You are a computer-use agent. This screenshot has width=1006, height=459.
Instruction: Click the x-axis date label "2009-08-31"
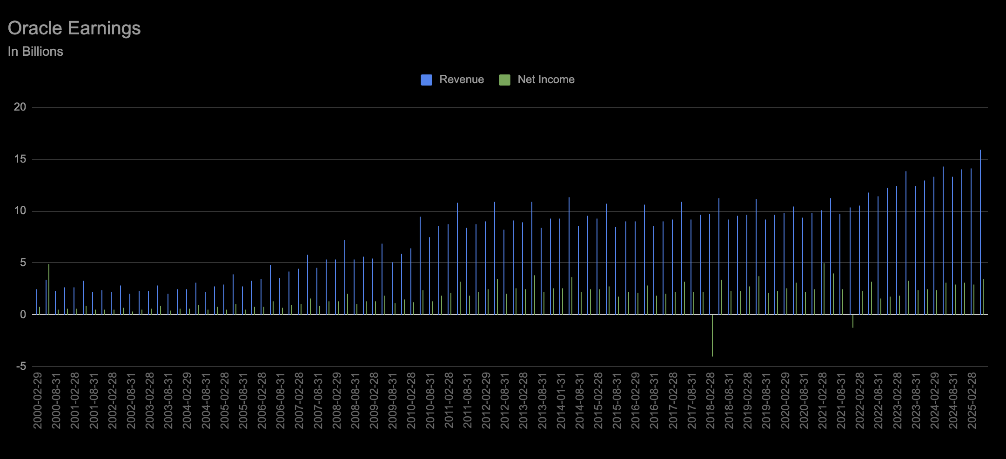tap(393, 400)
